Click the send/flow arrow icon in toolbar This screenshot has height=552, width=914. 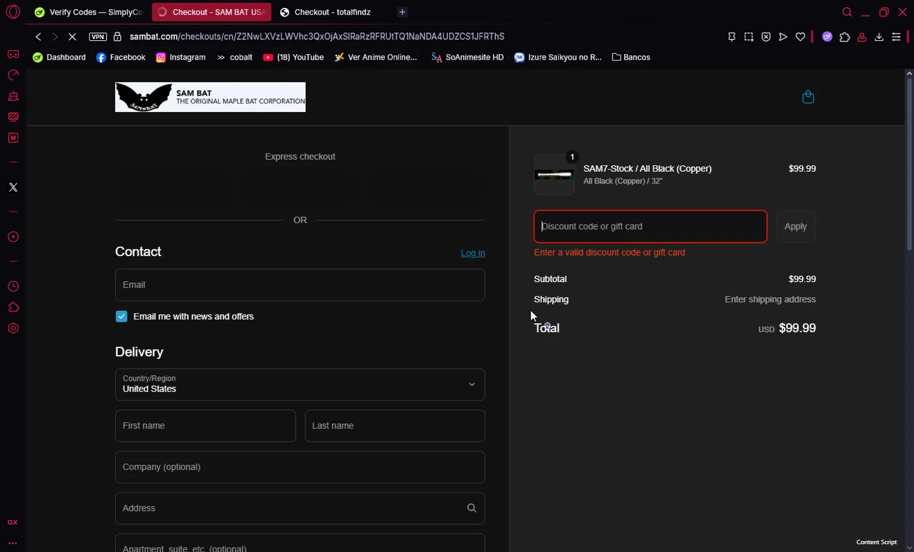pos(783,37)
